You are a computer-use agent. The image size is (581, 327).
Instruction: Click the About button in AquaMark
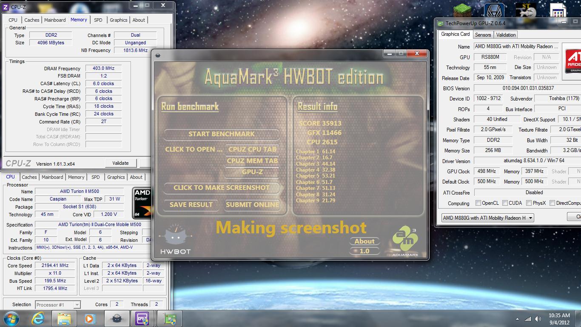coord(365,241)
